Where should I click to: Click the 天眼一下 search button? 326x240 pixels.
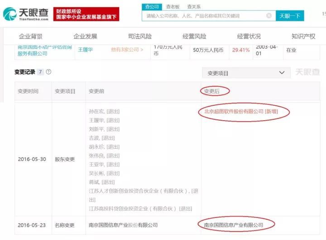[x=290, y=16]
